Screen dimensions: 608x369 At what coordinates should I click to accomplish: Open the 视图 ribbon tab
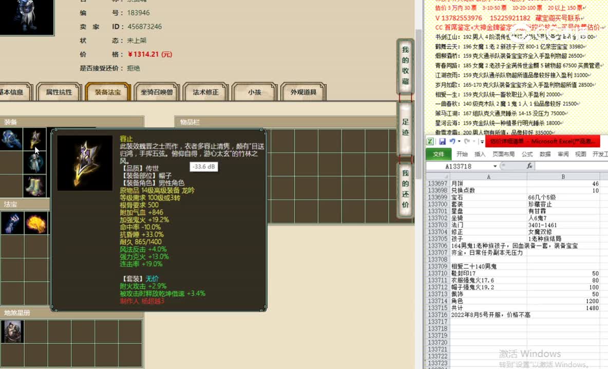tap(580, 154)
